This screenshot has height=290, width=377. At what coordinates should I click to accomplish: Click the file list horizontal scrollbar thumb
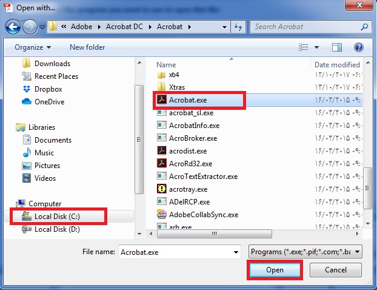pyautogui.click(x=214, y=234)
